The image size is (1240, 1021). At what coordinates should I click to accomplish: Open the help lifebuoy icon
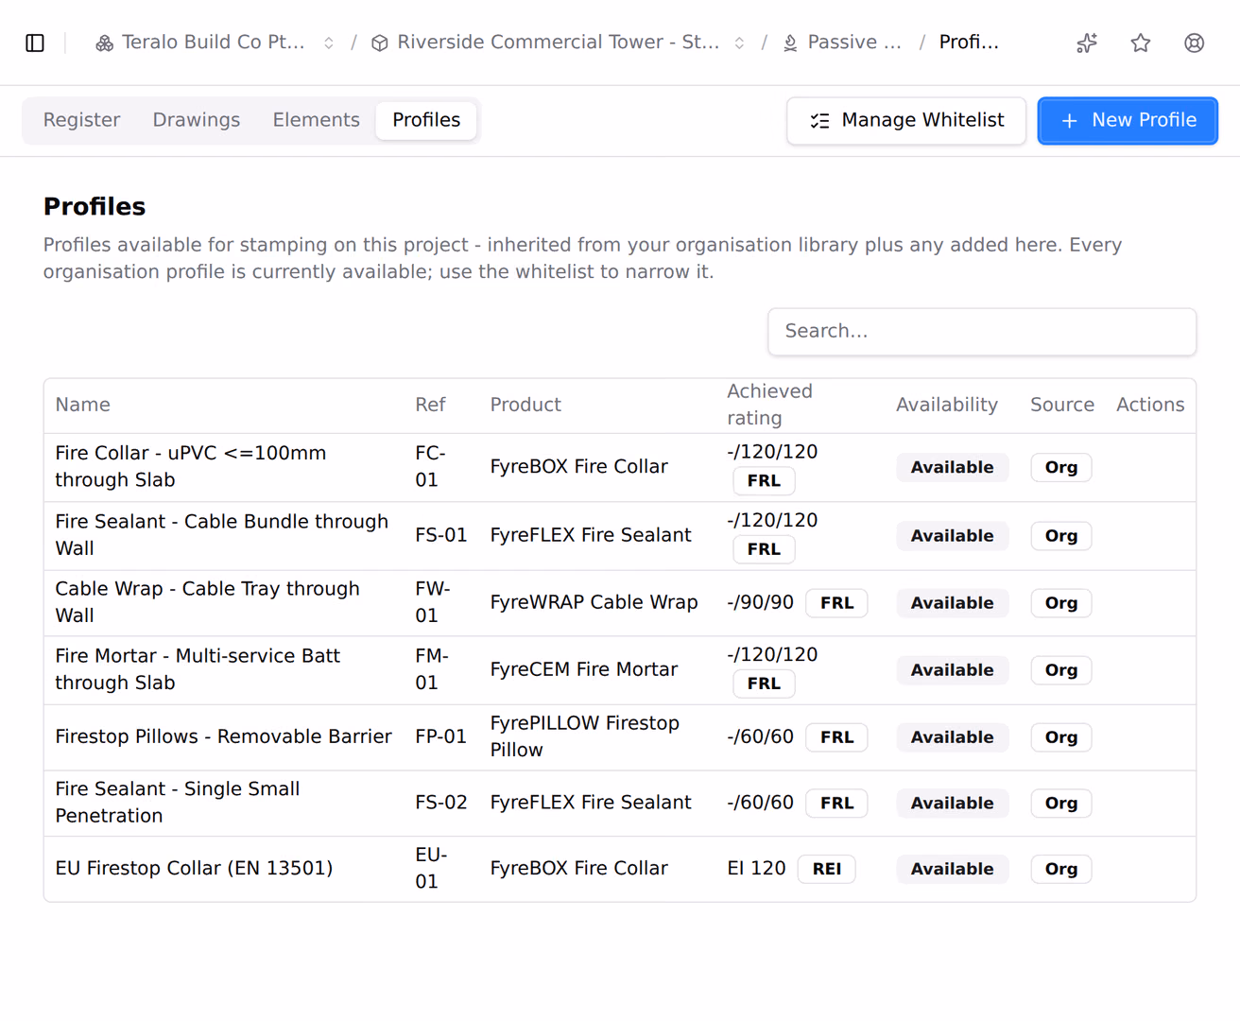[1195, 43]
